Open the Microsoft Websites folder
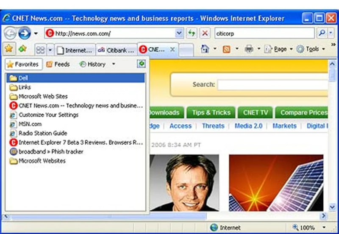The image size is (339, 234). point(75,161)
